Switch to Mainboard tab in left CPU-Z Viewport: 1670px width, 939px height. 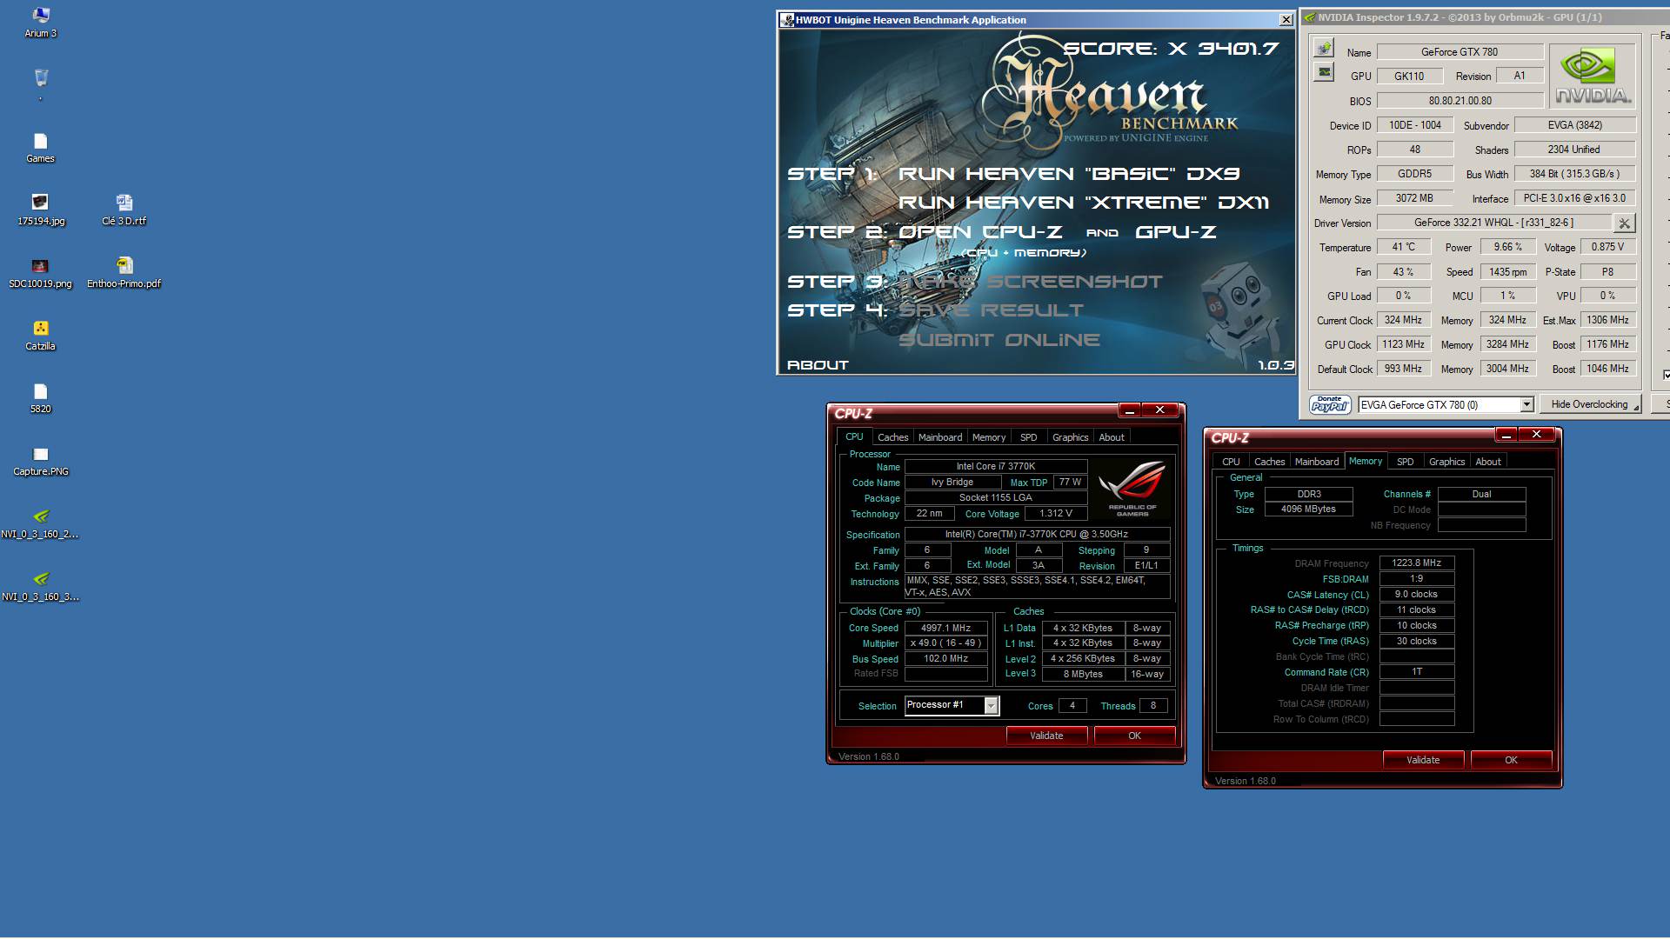point(940,437)
